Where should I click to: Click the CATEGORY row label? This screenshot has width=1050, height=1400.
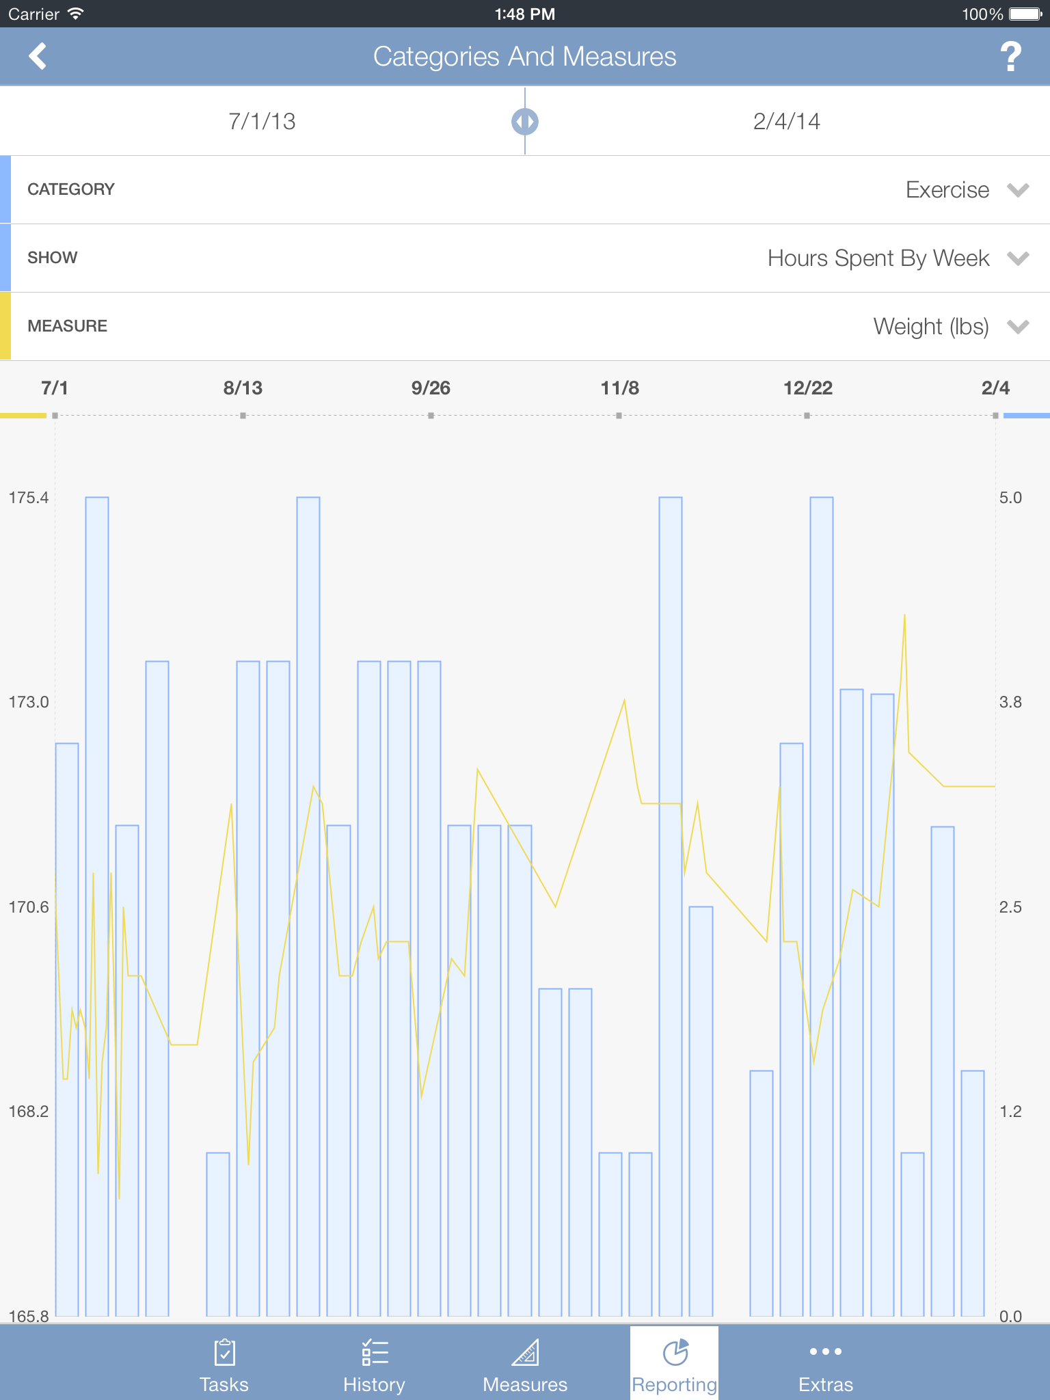coord(71,189)
